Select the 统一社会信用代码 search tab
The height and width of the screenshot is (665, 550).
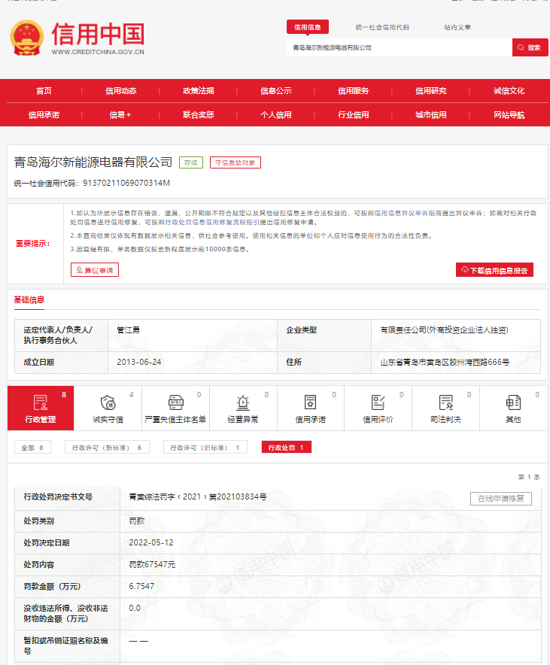click(x=382, y=27)
